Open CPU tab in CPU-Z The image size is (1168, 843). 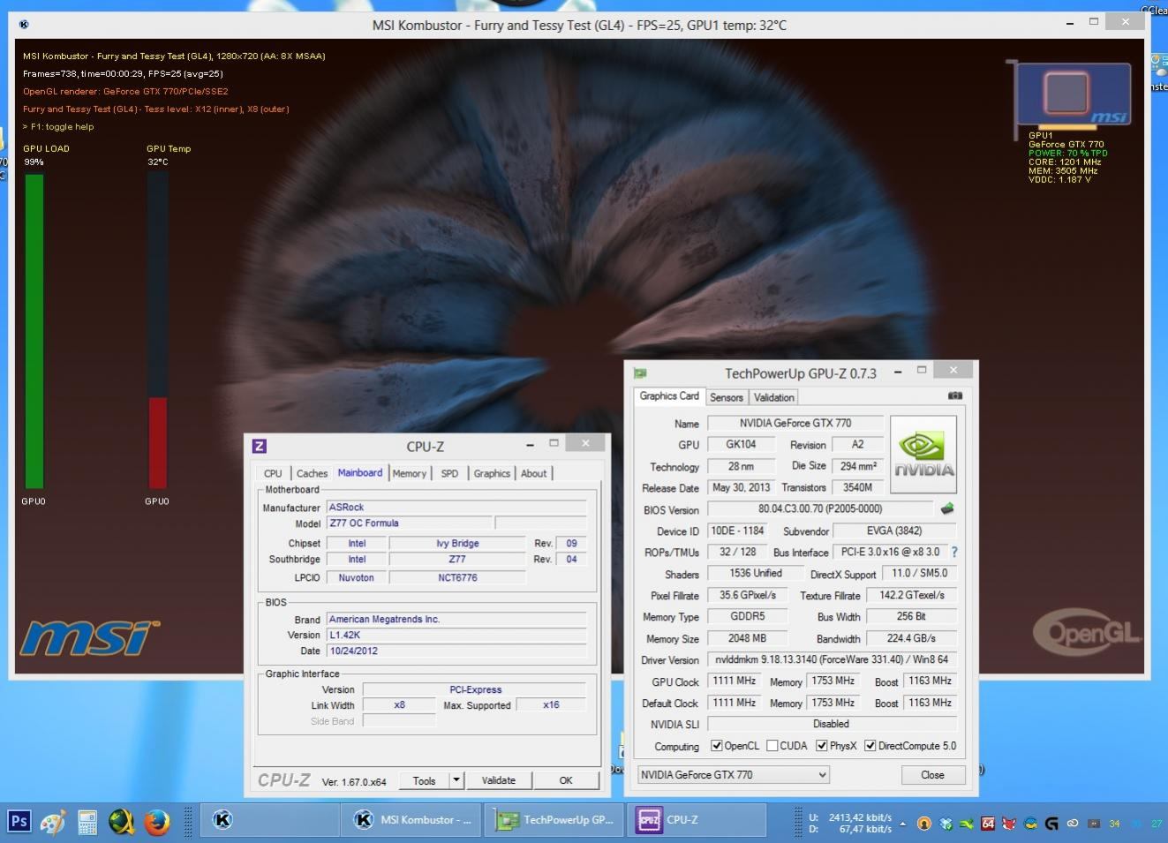[273, 474]
